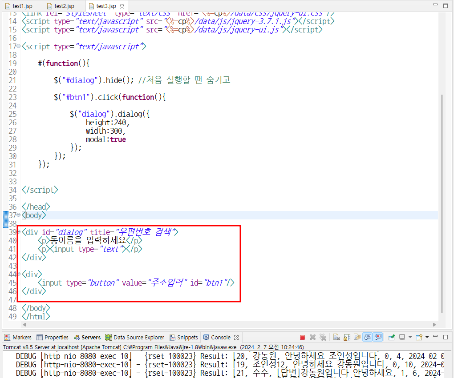
Task: Click the test2.jsp file icon
Action: click(x=49, y=6)
